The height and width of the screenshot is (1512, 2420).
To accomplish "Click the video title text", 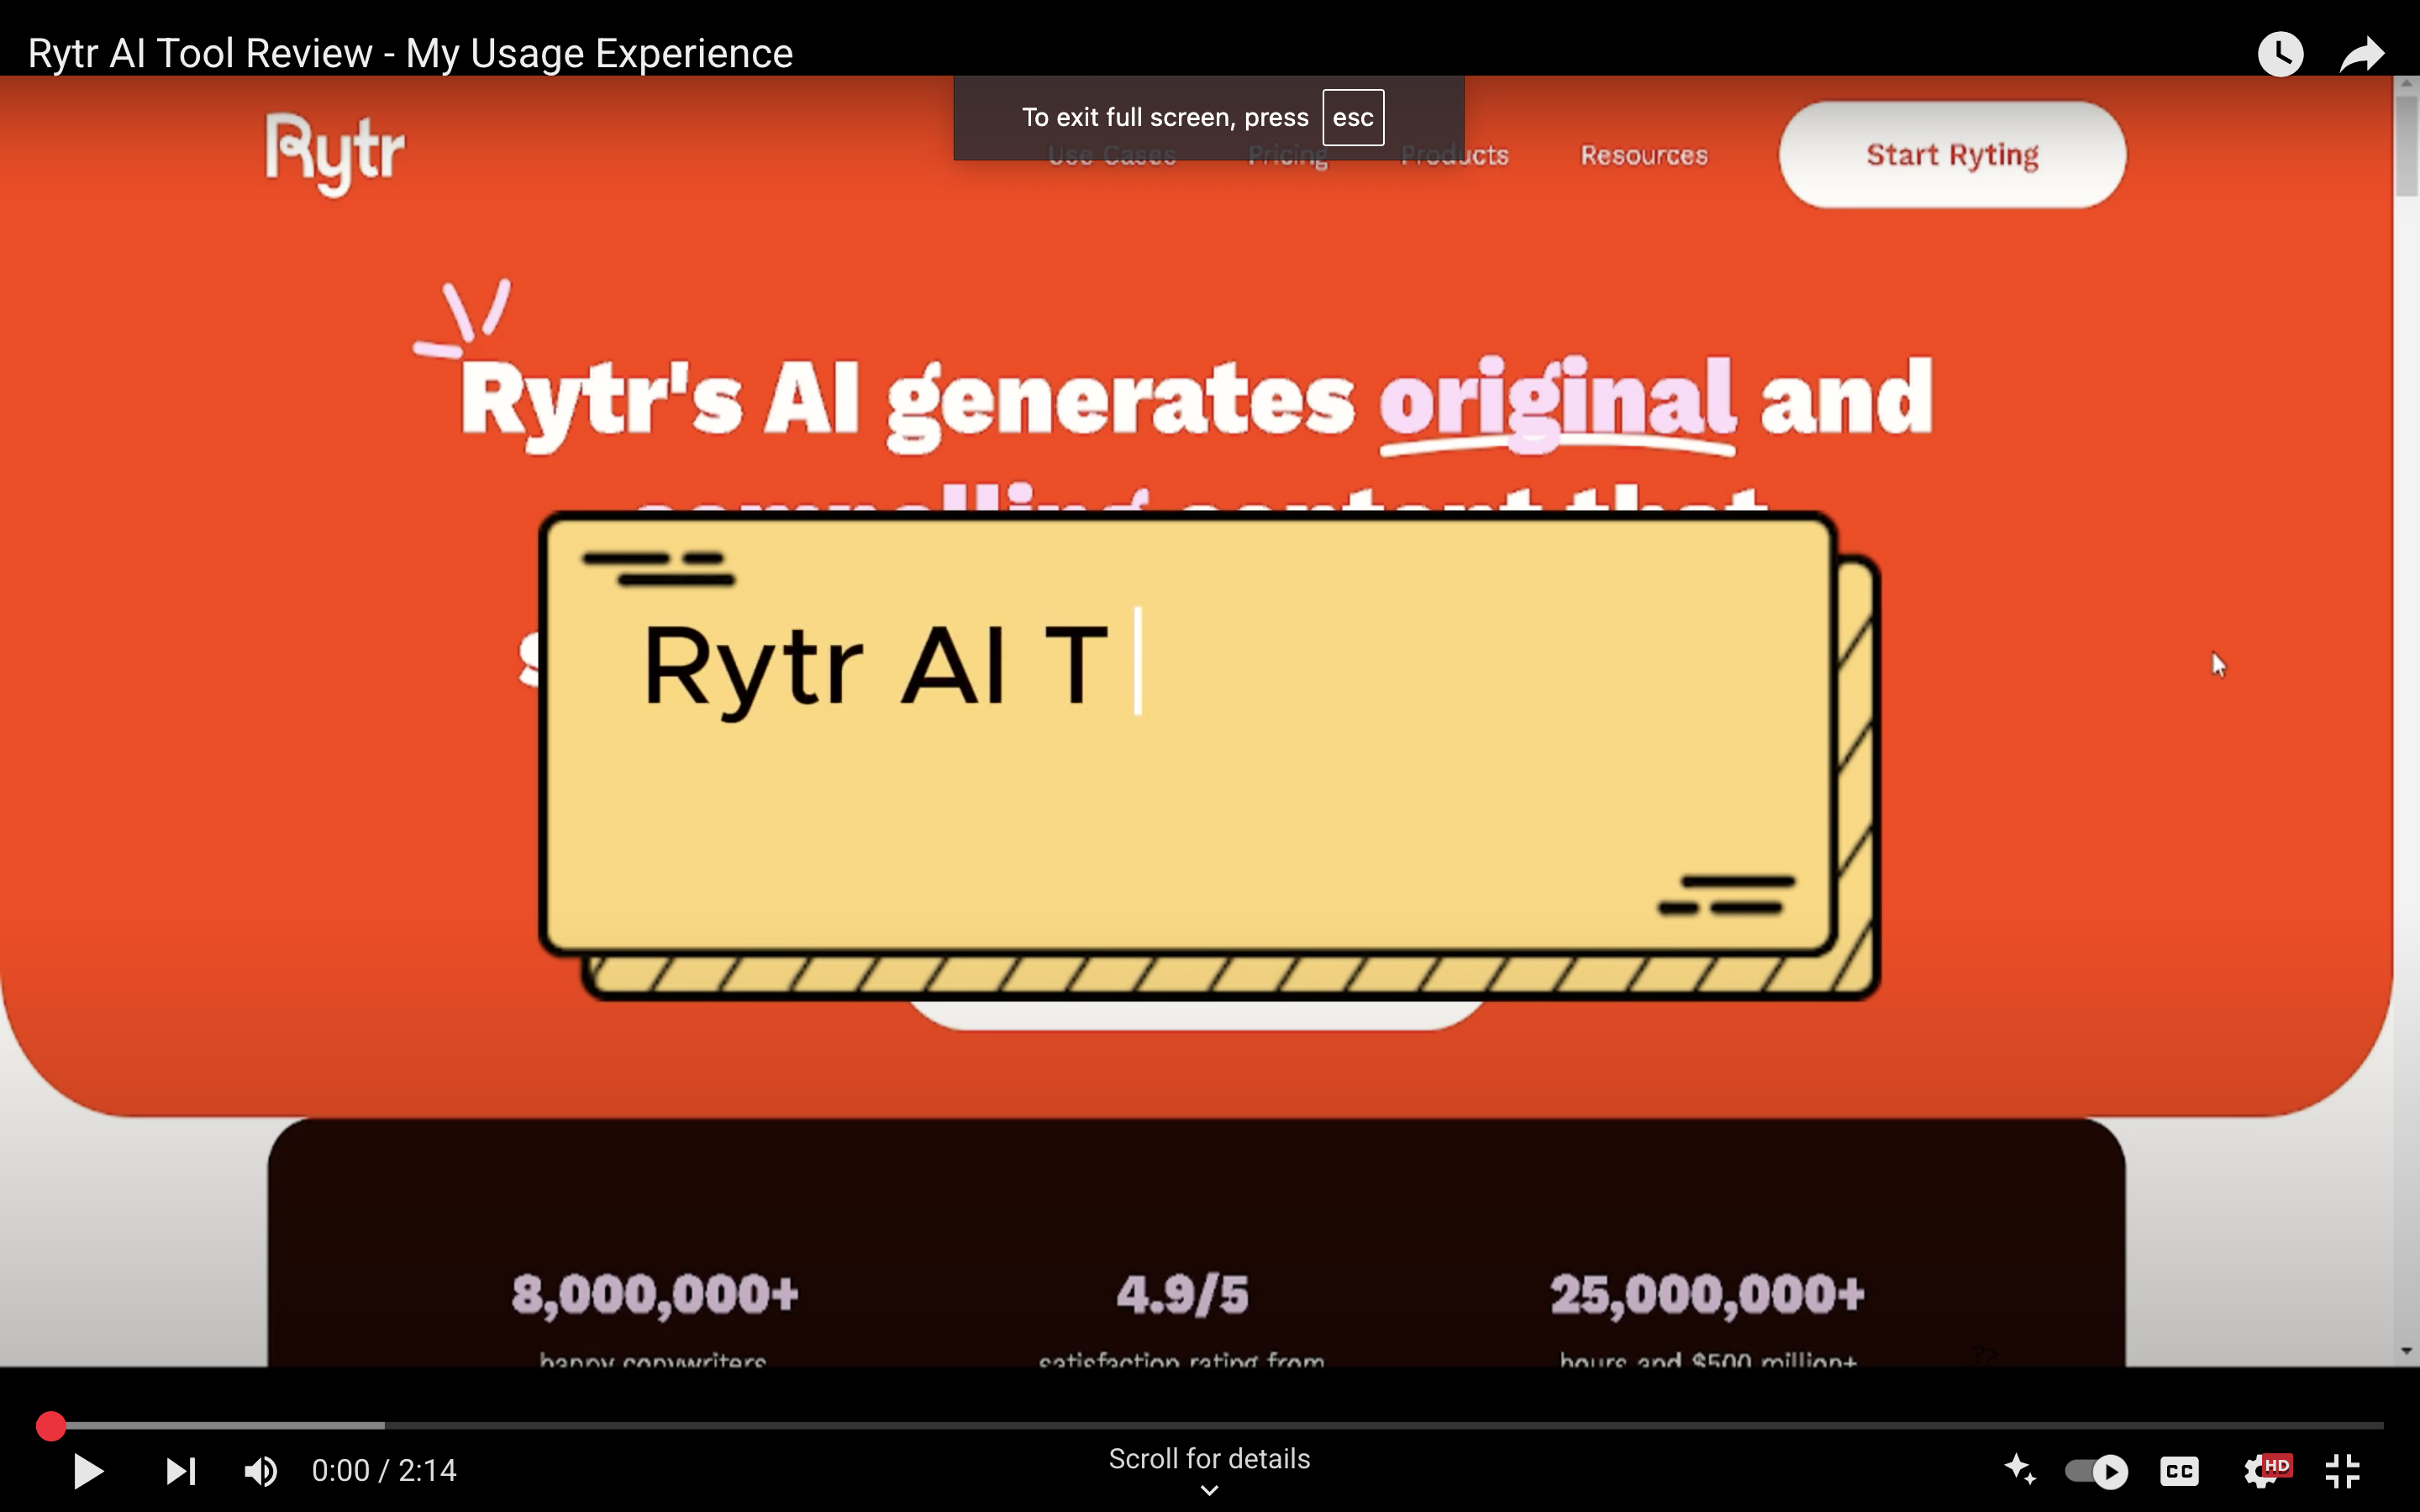I will coord(410,53).
